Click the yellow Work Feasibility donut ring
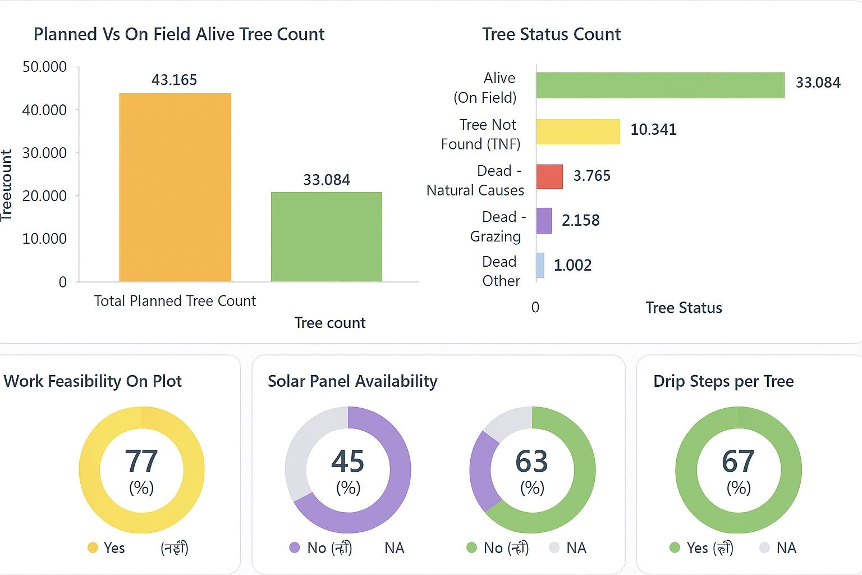This screenshot has height=575, width=862. pyautogui.click(x=90, y=469)
